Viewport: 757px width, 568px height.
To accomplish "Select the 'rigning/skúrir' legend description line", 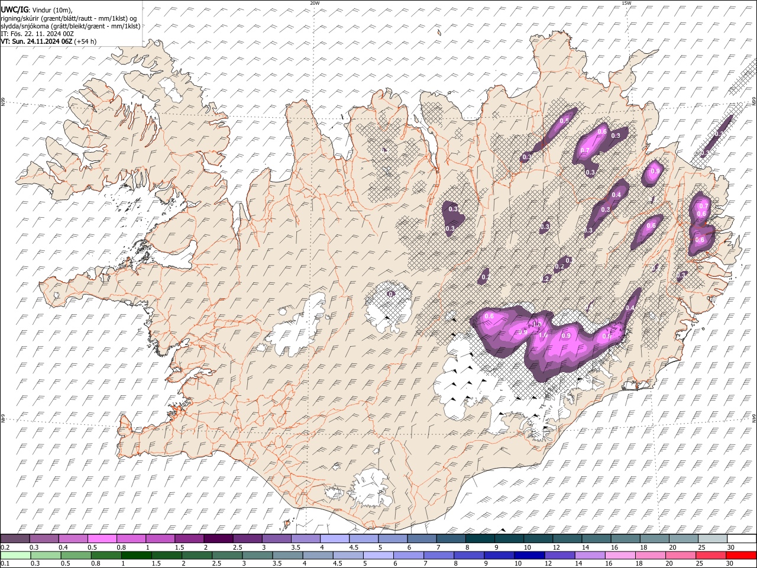I will 70,18.
